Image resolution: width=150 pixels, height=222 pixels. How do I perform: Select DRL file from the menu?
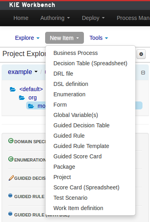click(63, 74)
